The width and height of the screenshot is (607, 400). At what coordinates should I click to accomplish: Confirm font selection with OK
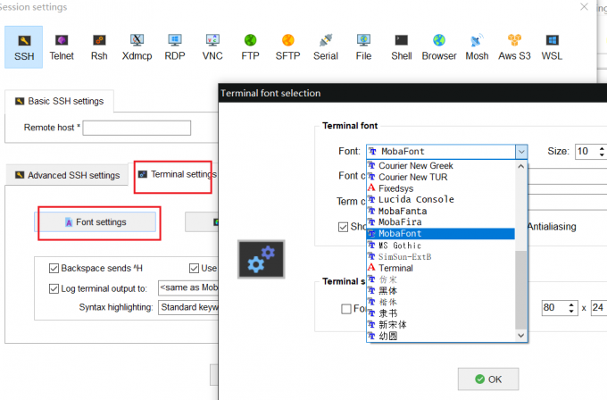pyautogui.click(x=488, y=379)
